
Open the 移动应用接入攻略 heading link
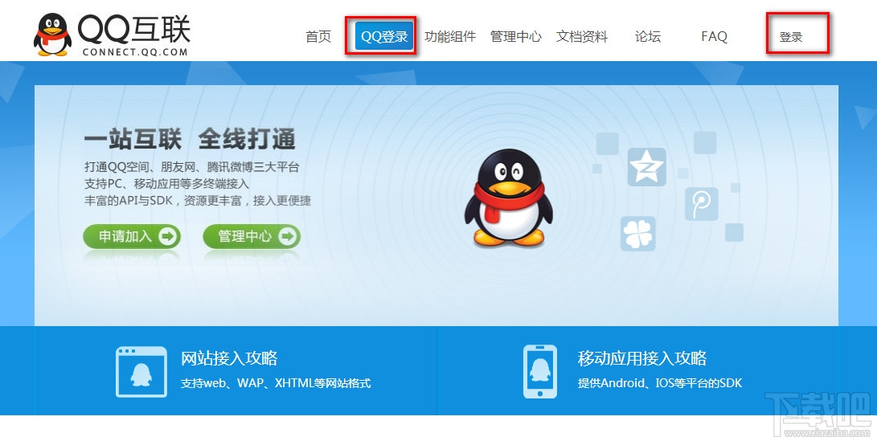pyautogui.click(x=642, y=358)
